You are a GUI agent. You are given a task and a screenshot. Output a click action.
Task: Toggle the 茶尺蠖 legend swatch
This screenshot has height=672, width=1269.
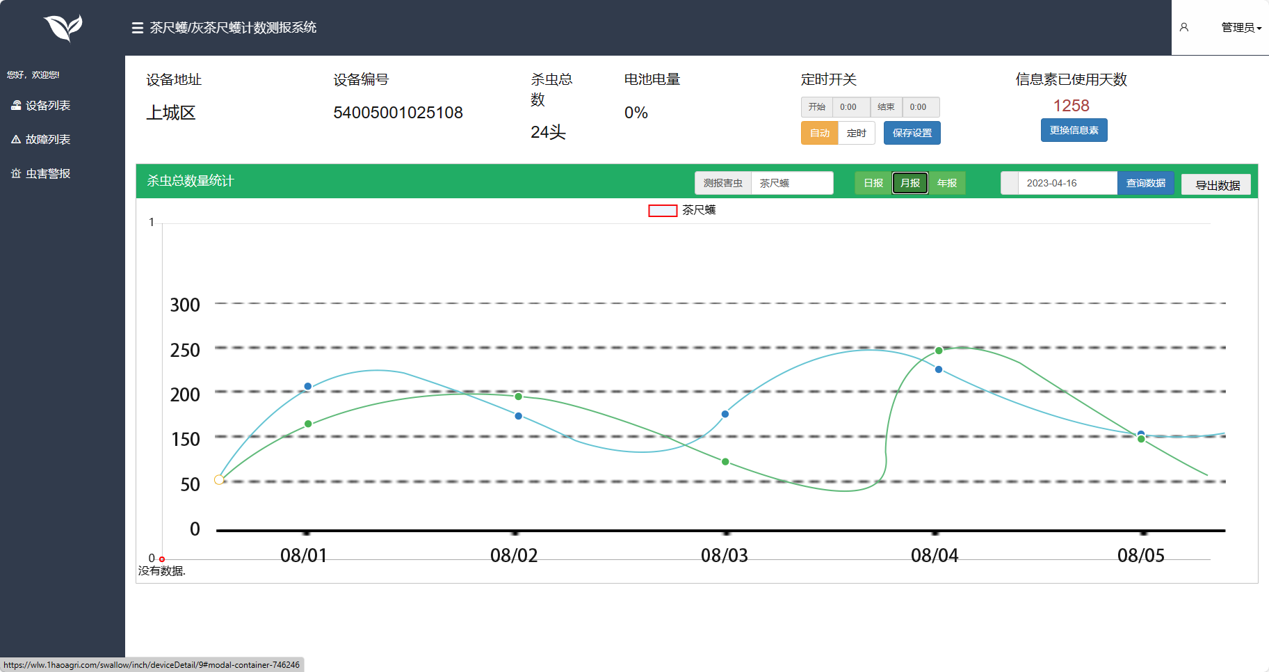click(x=663, y=211)
